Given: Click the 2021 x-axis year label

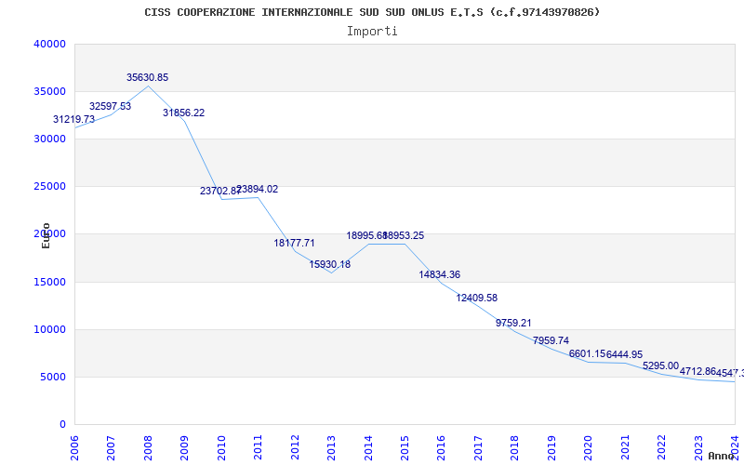Looking at the screenshot, I should pyautogui.click(x=625, y=447).
